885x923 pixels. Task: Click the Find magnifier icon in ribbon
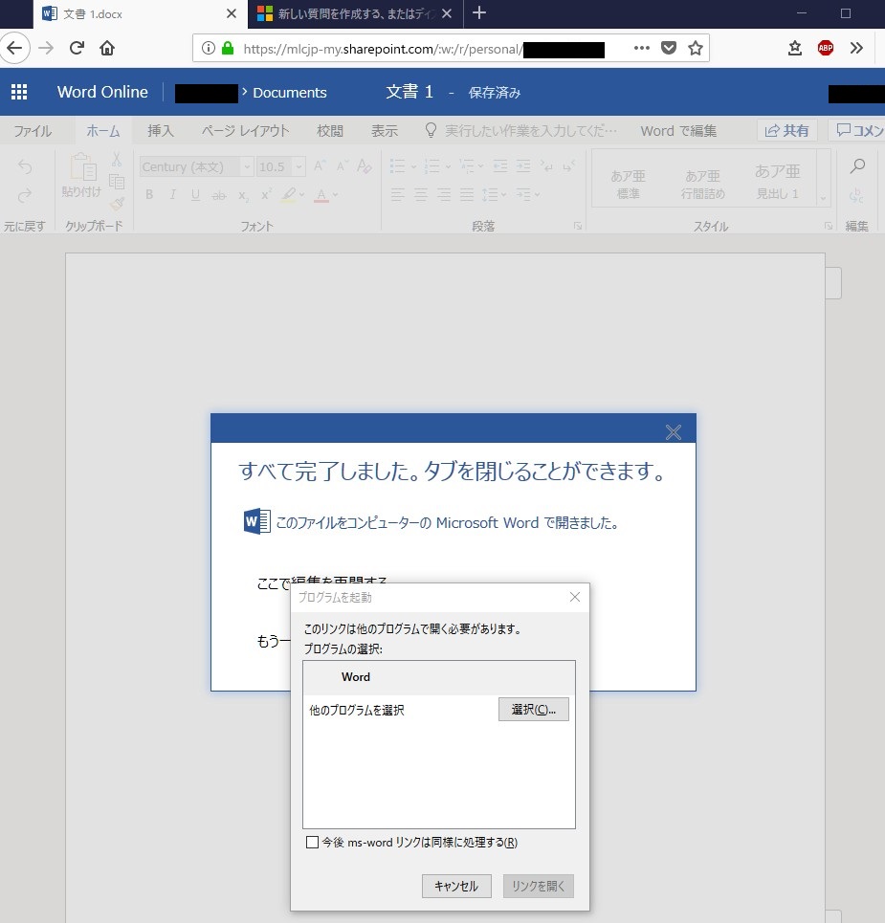(857, 166)
